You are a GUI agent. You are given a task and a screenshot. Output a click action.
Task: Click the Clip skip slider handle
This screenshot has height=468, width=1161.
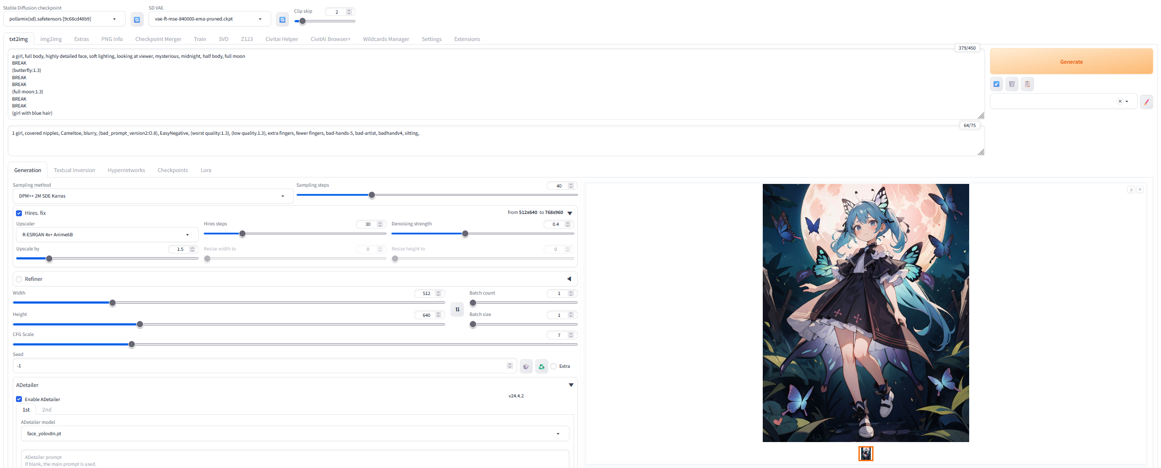tap(303, 21)
